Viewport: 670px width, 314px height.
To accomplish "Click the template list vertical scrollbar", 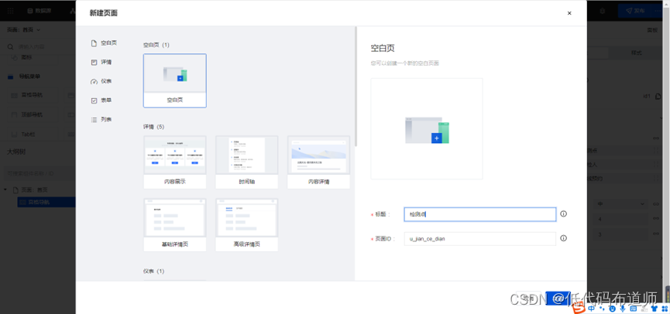I will (x=356, y=87).
